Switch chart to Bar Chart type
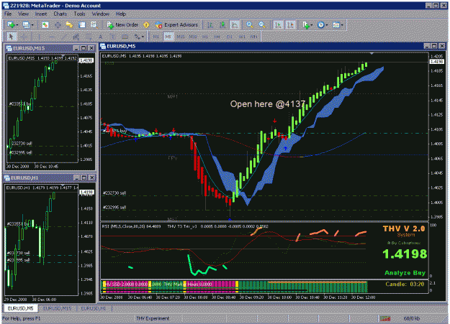450x324 pixels. pyautogui.click(x=210, y=25)
